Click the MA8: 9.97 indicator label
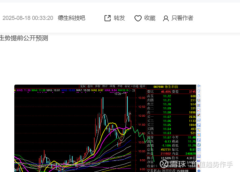 click(97, 91)
